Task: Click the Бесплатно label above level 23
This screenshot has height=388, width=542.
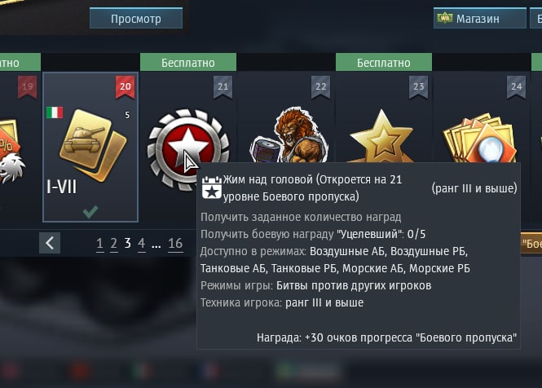Action: click(x=384, y=63)
